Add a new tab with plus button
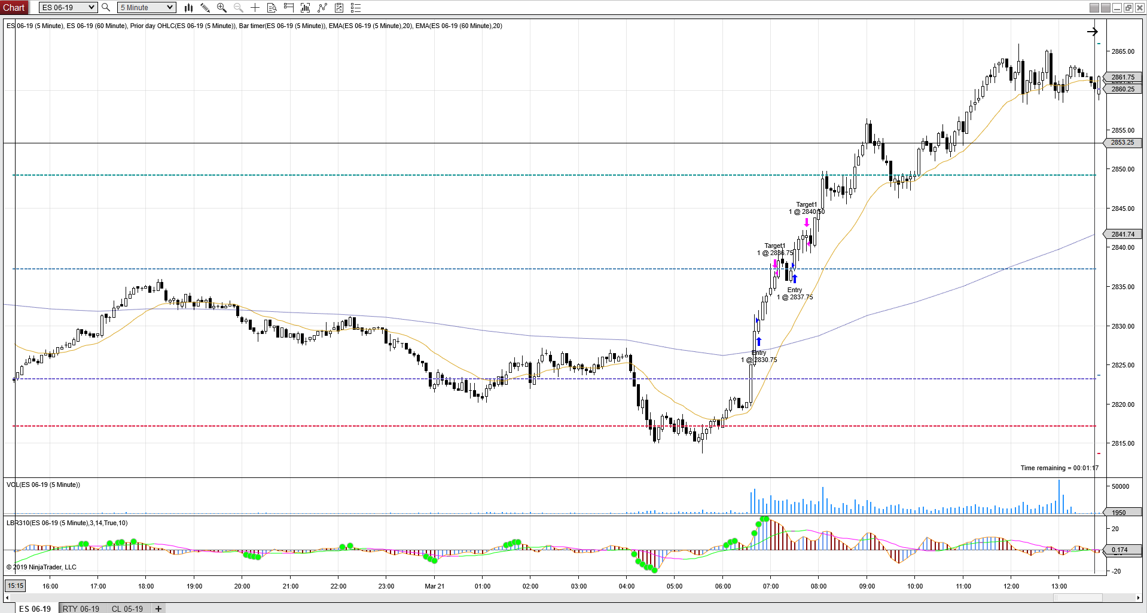The image size is (1147, 613). (158, 608)
